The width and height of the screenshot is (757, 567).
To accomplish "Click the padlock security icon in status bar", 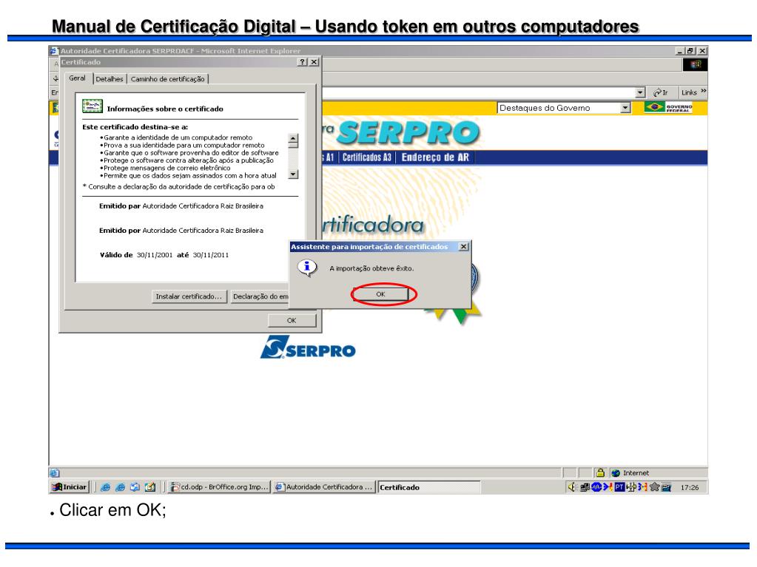I will point(600,473).
